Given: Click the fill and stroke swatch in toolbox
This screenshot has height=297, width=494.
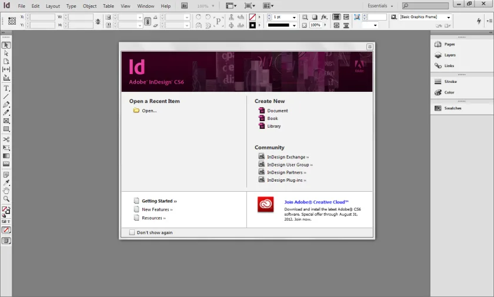Looking at the screenshot, I should pyautogui.click(x=6, y=210).
